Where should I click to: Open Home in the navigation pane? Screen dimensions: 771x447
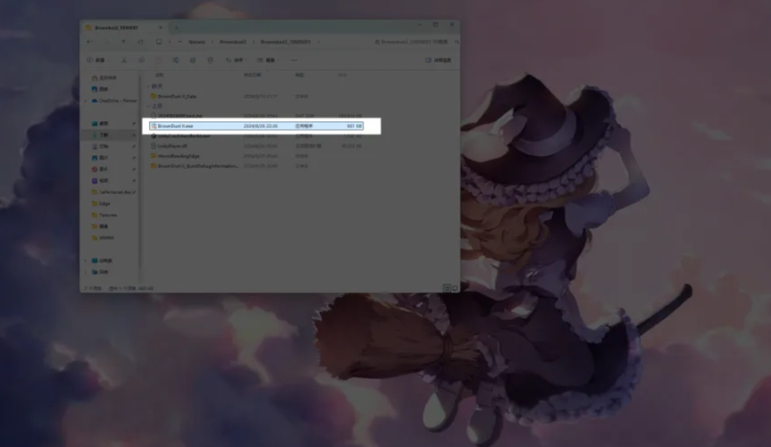pyautogui.click(x=104, y=78)
